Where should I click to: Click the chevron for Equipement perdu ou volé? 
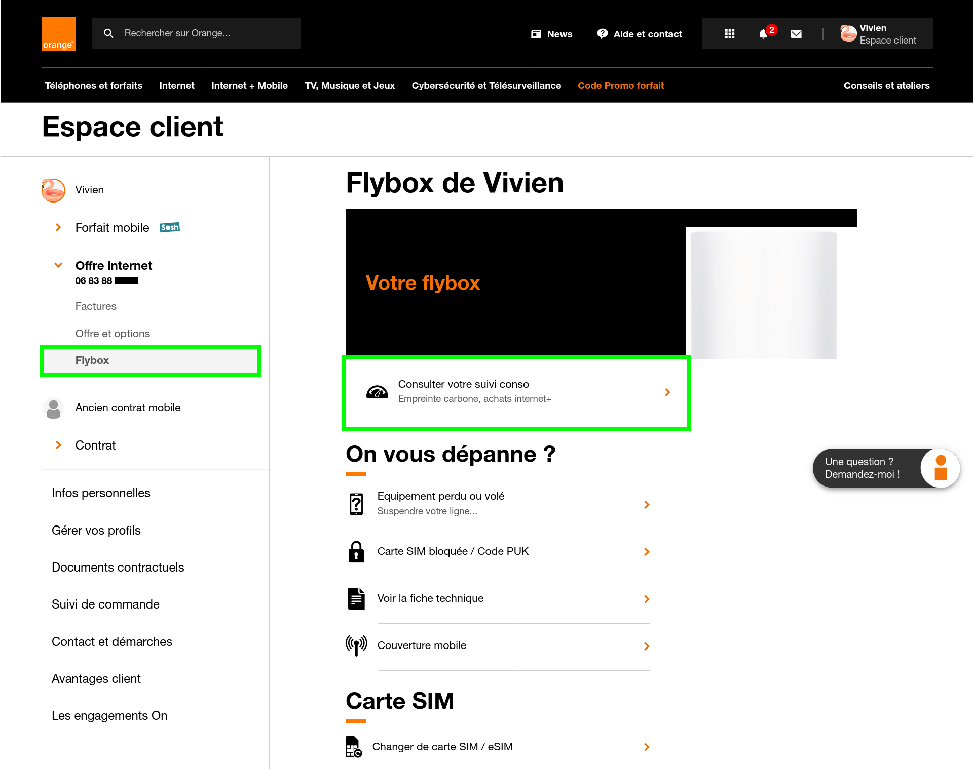point(647,504)
